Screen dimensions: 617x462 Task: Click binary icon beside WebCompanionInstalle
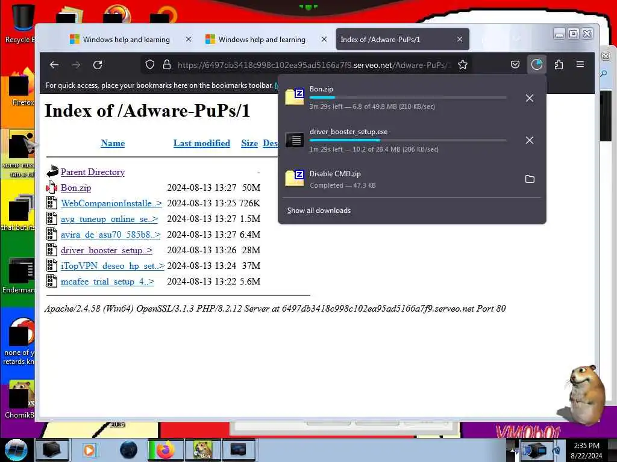[x=52, y=203]
